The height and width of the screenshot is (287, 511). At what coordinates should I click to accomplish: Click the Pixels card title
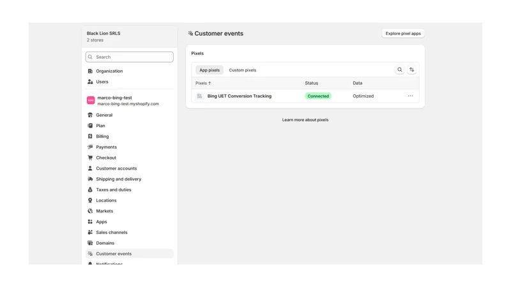(x=197, y=54)
